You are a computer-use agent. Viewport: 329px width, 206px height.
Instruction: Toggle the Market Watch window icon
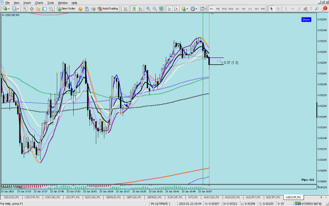tap(25, 9)
